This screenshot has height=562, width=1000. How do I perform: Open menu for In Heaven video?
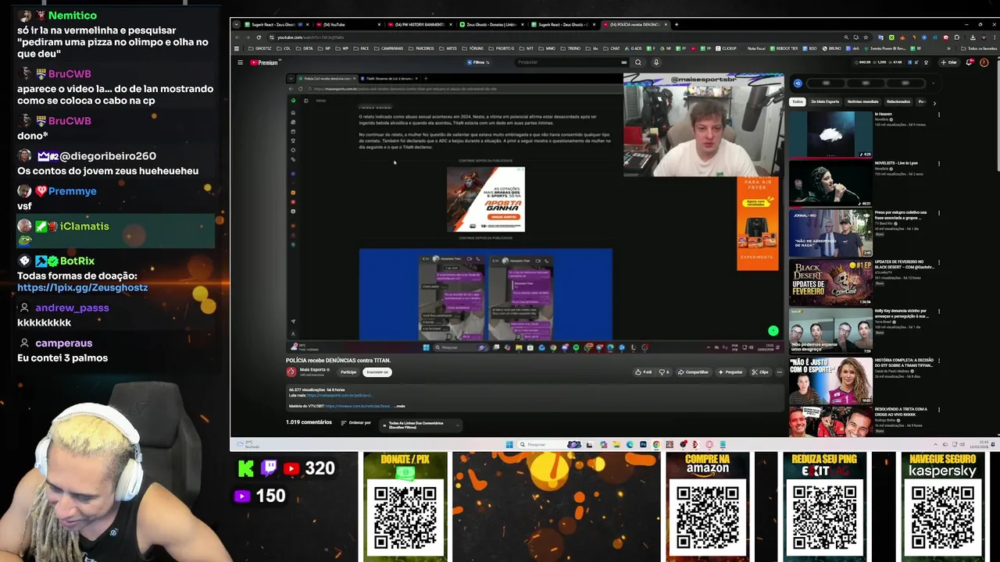click(x=938, y=115)
